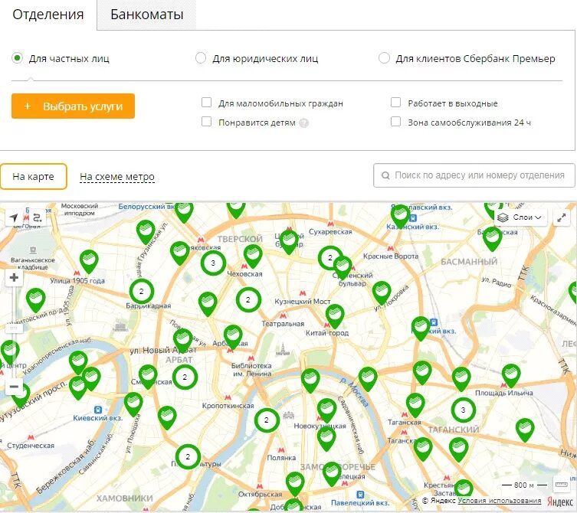Open cluster marker 2 near Кузнецкий Мост
577x513 pixels.
248,299
